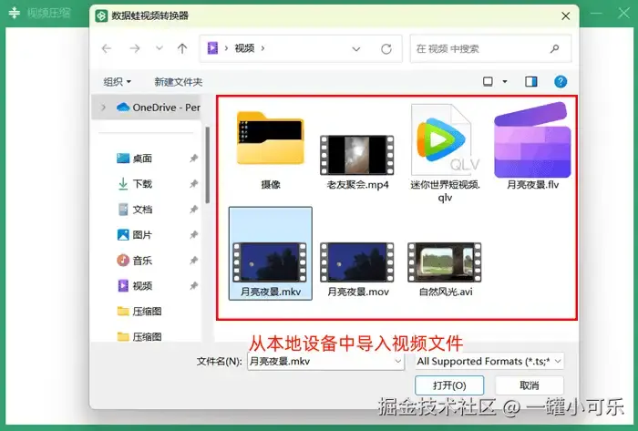The image size is (638, 431).
Task: Unpin 桌面 via its pin icon
Action: (x=193, y=159)
